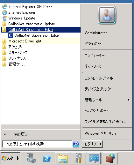The height and width of the screenshot is (165, 134).
Task: Open the server with wrench taskbar icon
Action: (79, 158)
